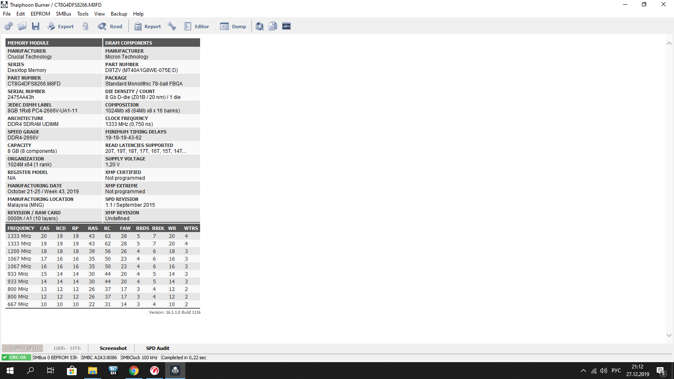Click the scroll up arrow on the right scrollbar
The width and height of the screenshot is (674, 379).
[669, 43]
